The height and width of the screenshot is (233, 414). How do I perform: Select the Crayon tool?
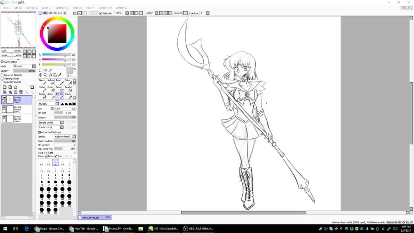coord(68,96)
